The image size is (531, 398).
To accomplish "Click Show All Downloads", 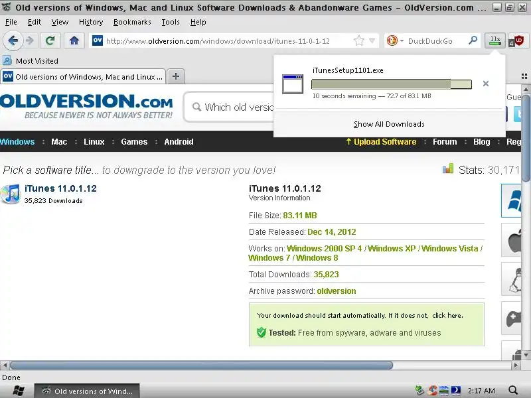I will (x=389, y=124).
